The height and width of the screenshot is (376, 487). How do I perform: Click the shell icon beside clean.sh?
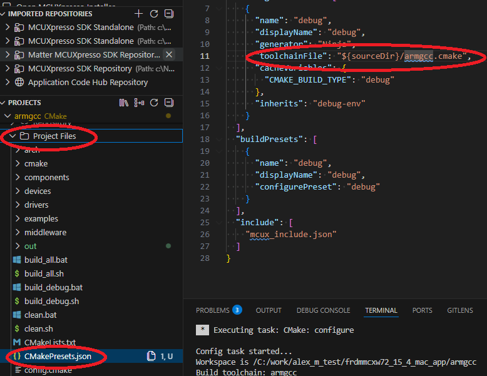click(17, 328)
